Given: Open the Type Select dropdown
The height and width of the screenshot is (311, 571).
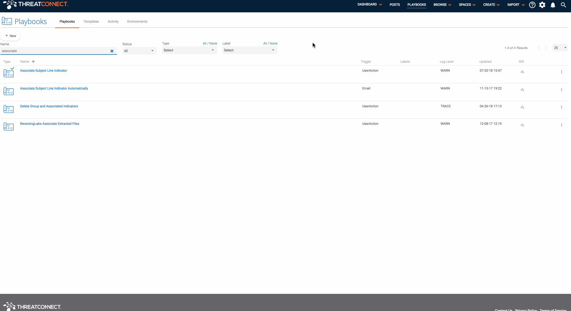Looking at the screenshot, I should pyautogui.click(x=189, y=50).
